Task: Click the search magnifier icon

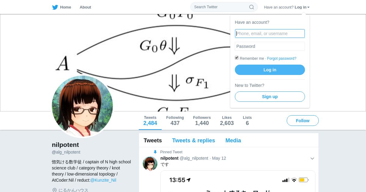Action: [x=251, y=7]
